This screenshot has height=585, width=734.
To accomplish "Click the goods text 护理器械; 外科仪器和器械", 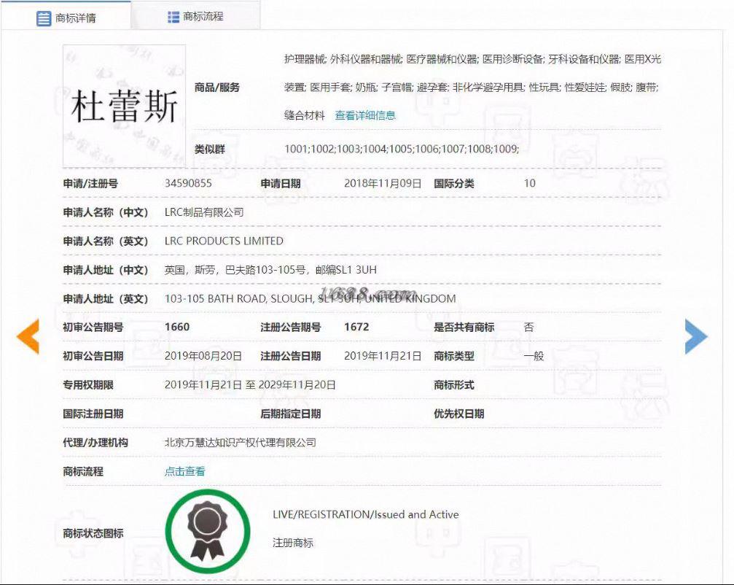I will click(343, 59).
